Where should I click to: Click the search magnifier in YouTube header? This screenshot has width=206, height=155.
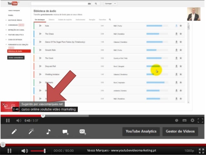point(96,4)
